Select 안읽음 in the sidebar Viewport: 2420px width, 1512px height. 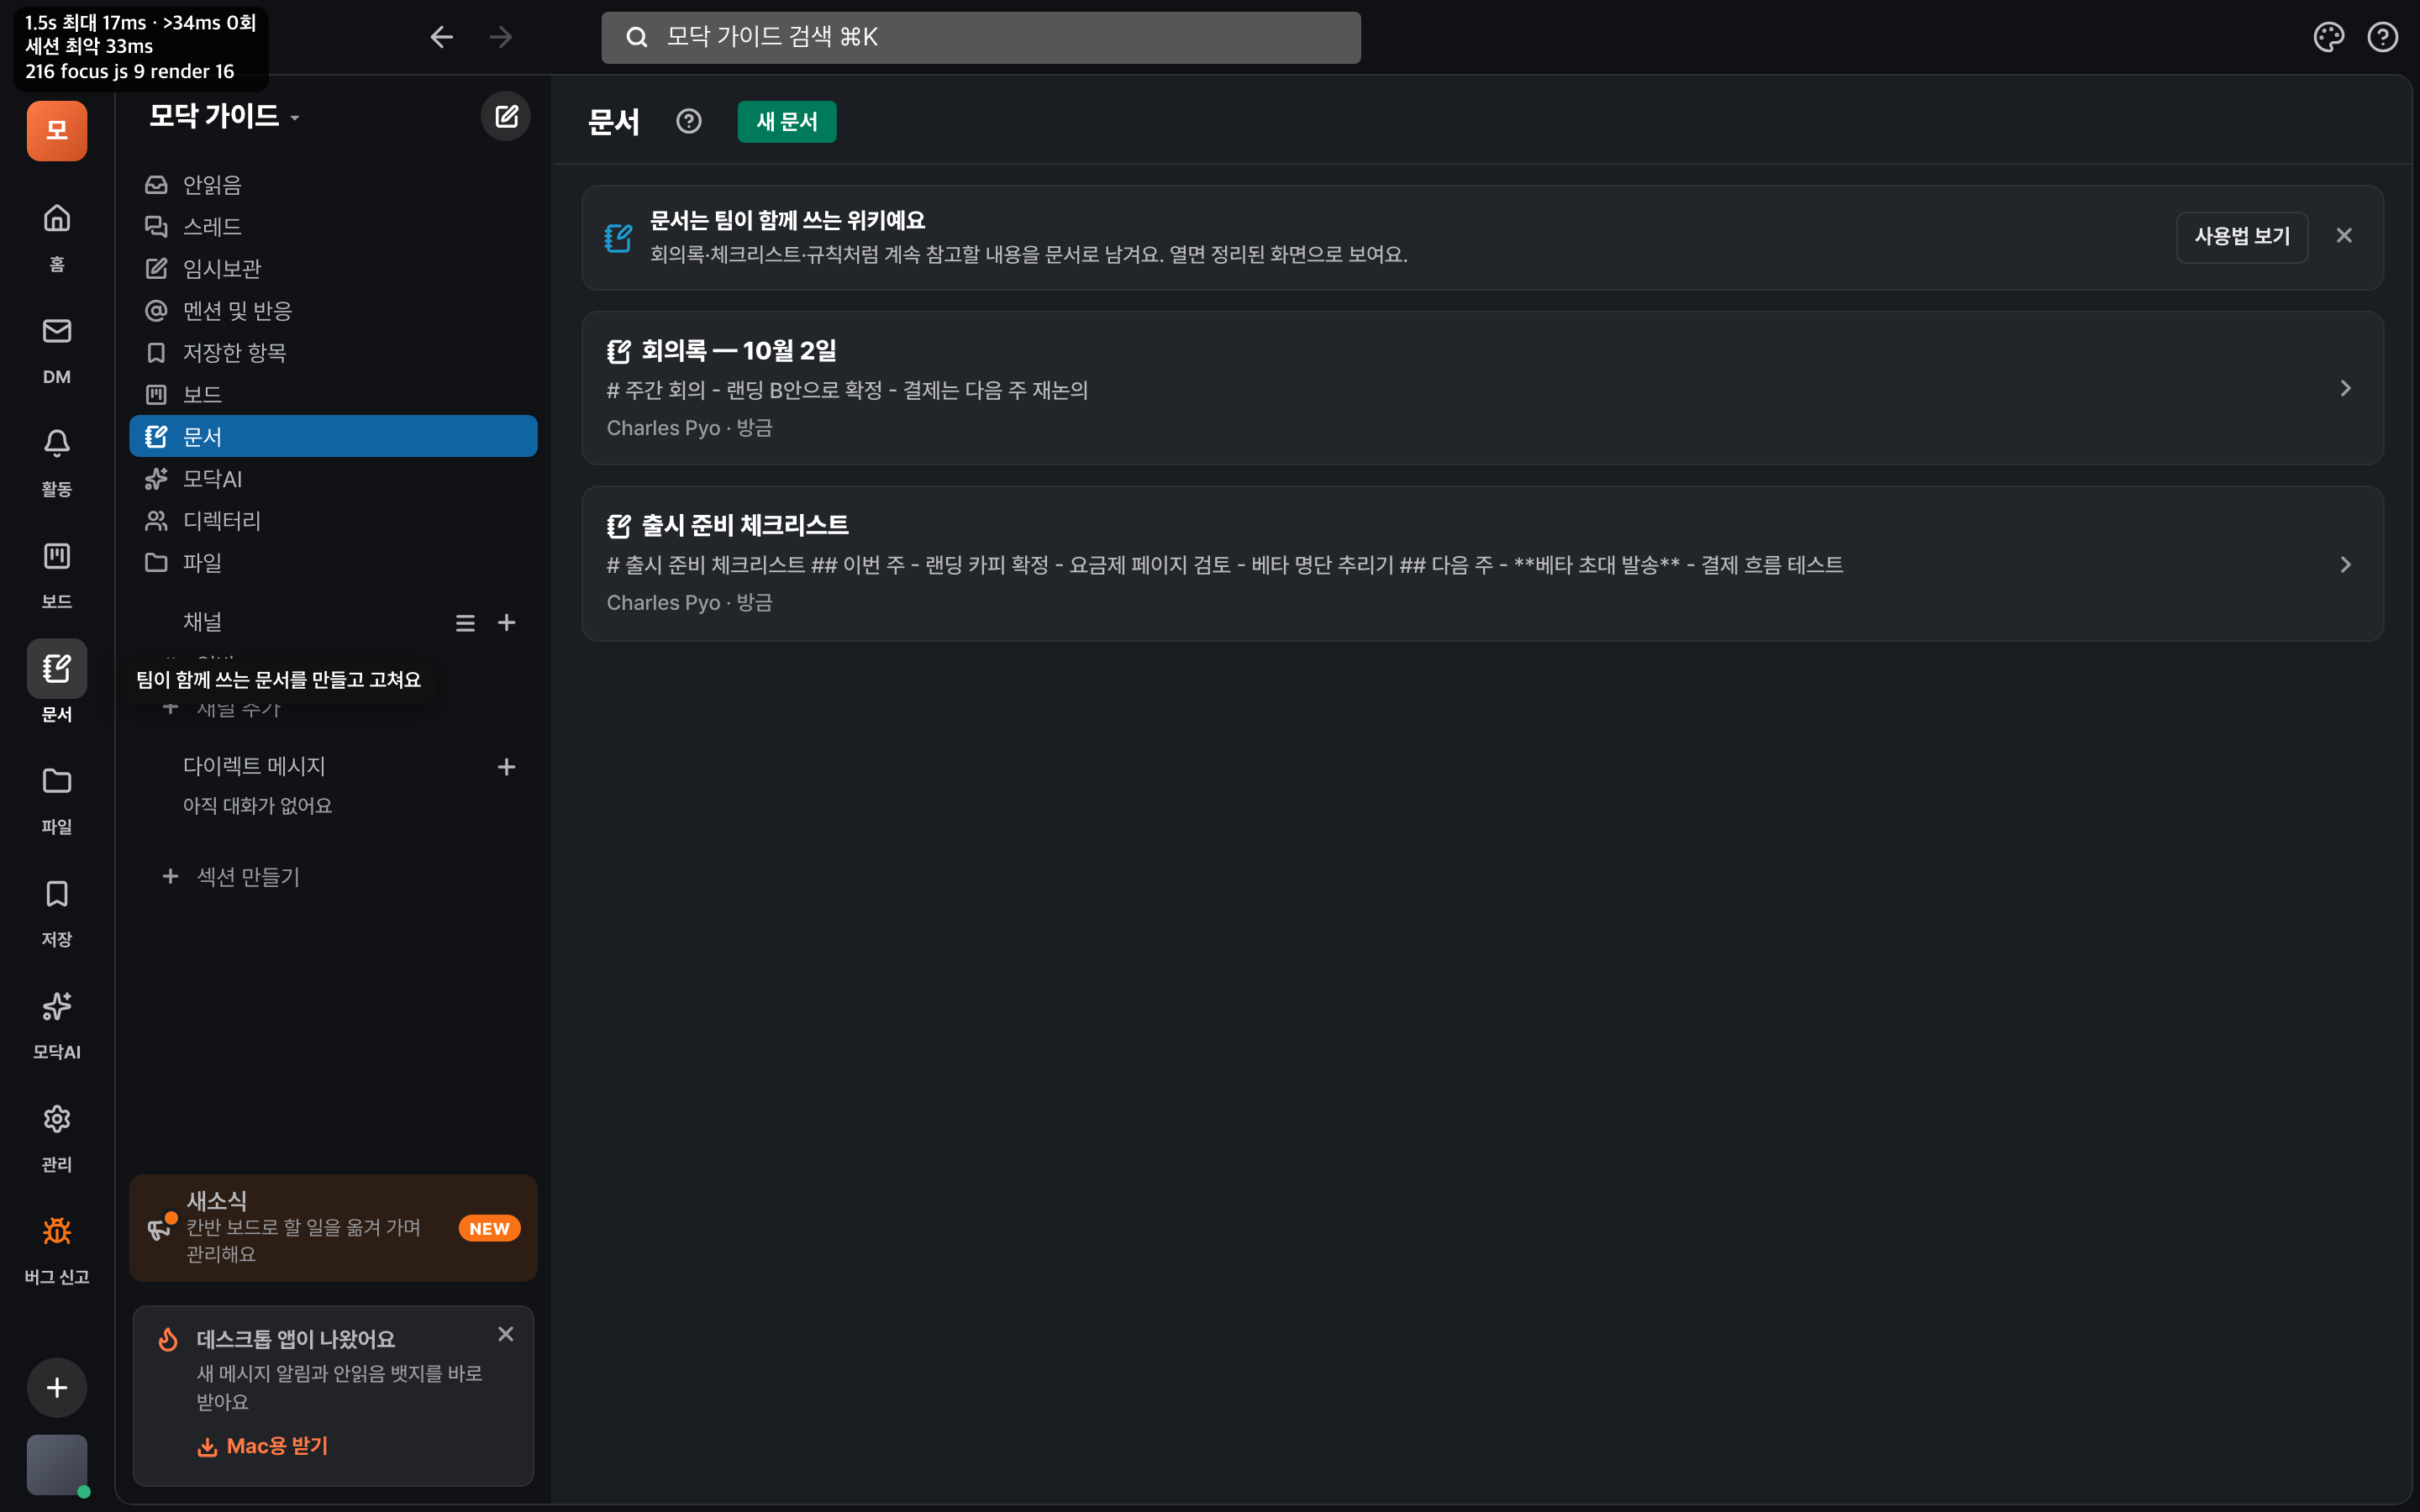pyautogui.click(x=333, y=184)
